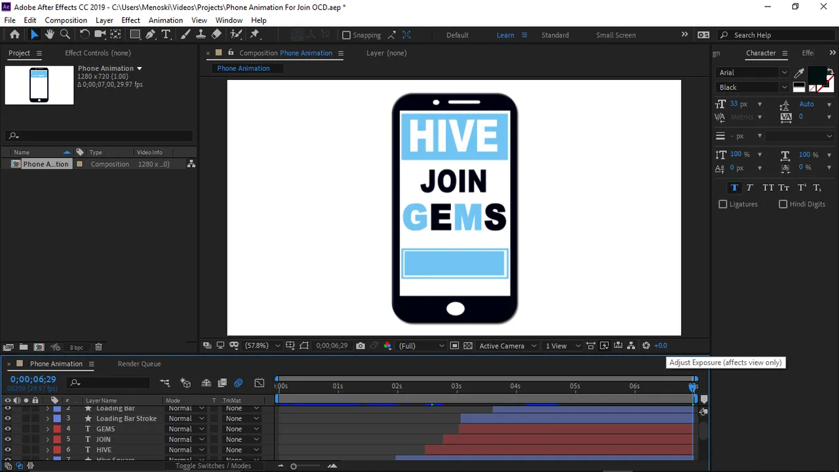
Task: Hide the HIVE layer eye
Action: point(8,450)
